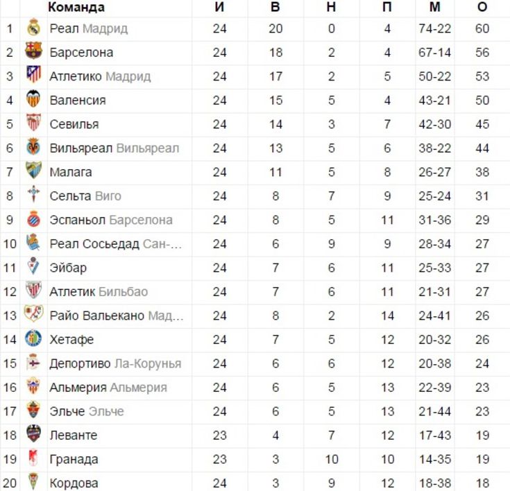
Task: Sort by the В wins column header
Action: 275,7
